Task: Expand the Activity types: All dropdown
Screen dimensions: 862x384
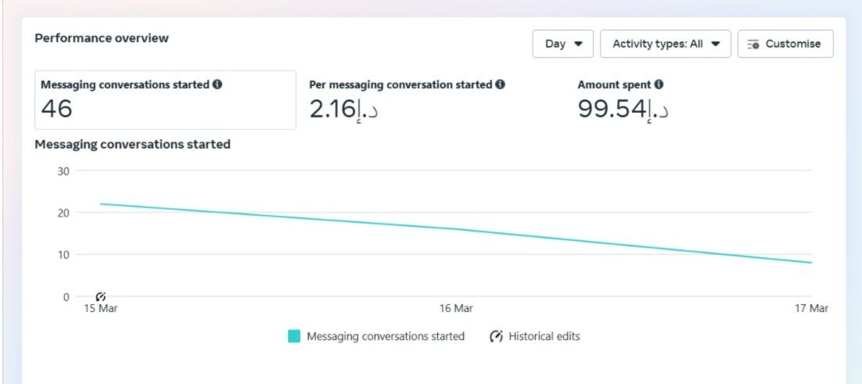Action: click(665, 44)
